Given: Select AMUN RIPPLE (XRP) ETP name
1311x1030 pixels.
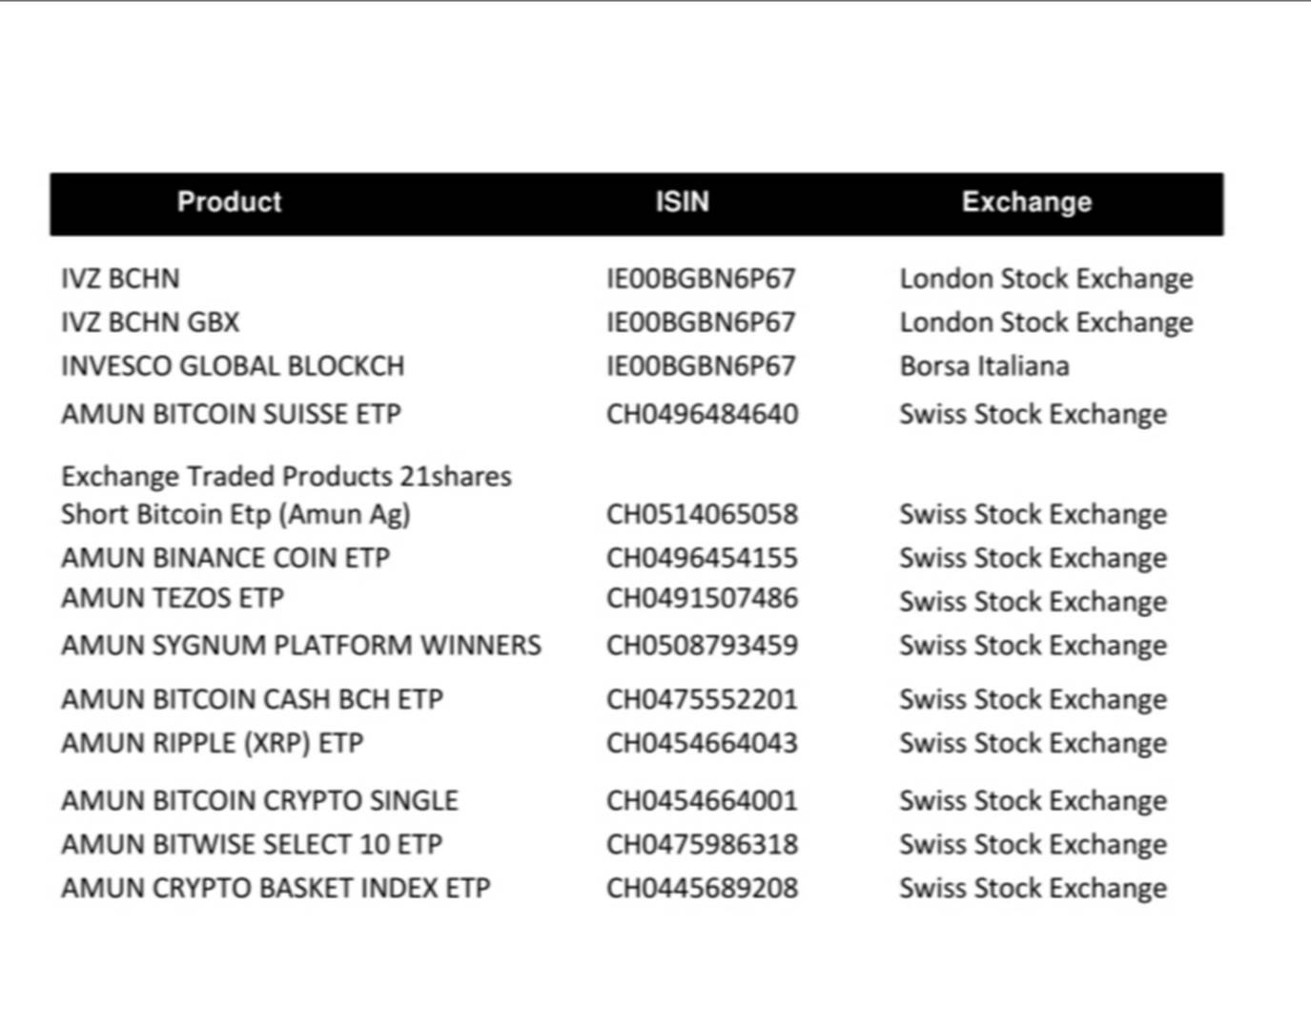Looking at the screenshot, I should (213, 743).
